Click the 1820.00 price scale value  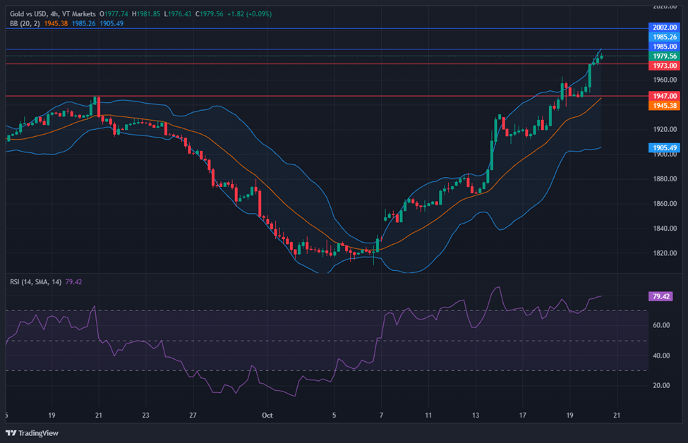point(665,253)
